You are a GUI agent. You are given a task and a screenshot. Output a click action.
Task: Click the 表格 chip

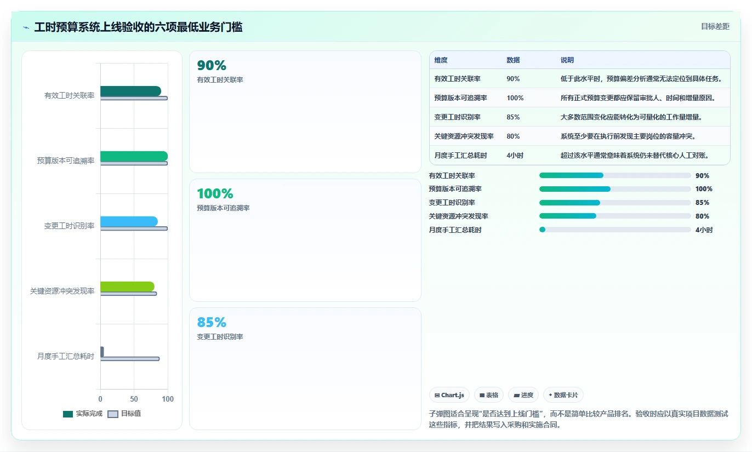(488, 395)
